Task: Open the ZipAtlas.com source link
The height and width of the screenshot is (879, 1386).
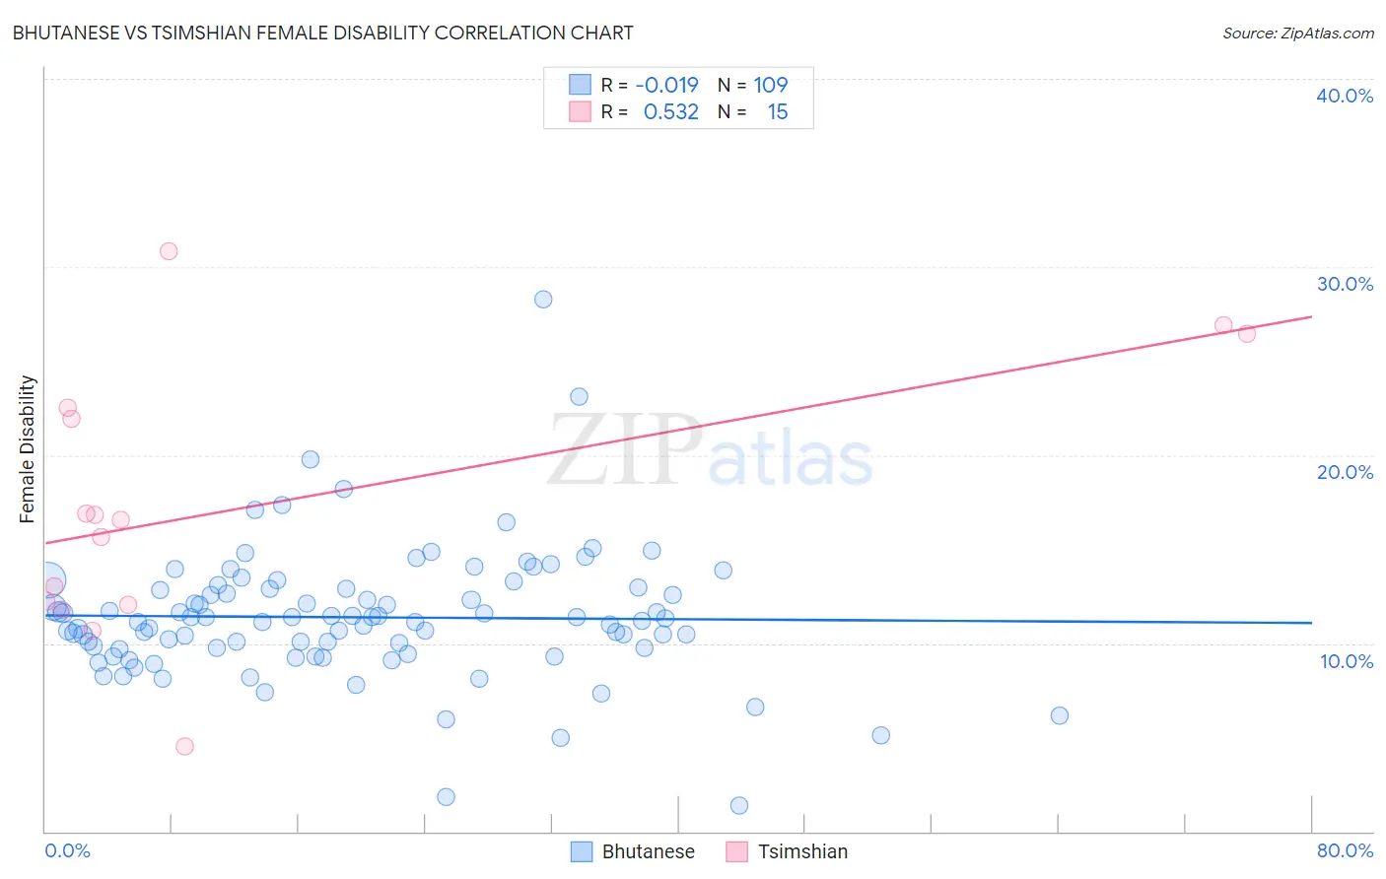Action: (1297, 33)
